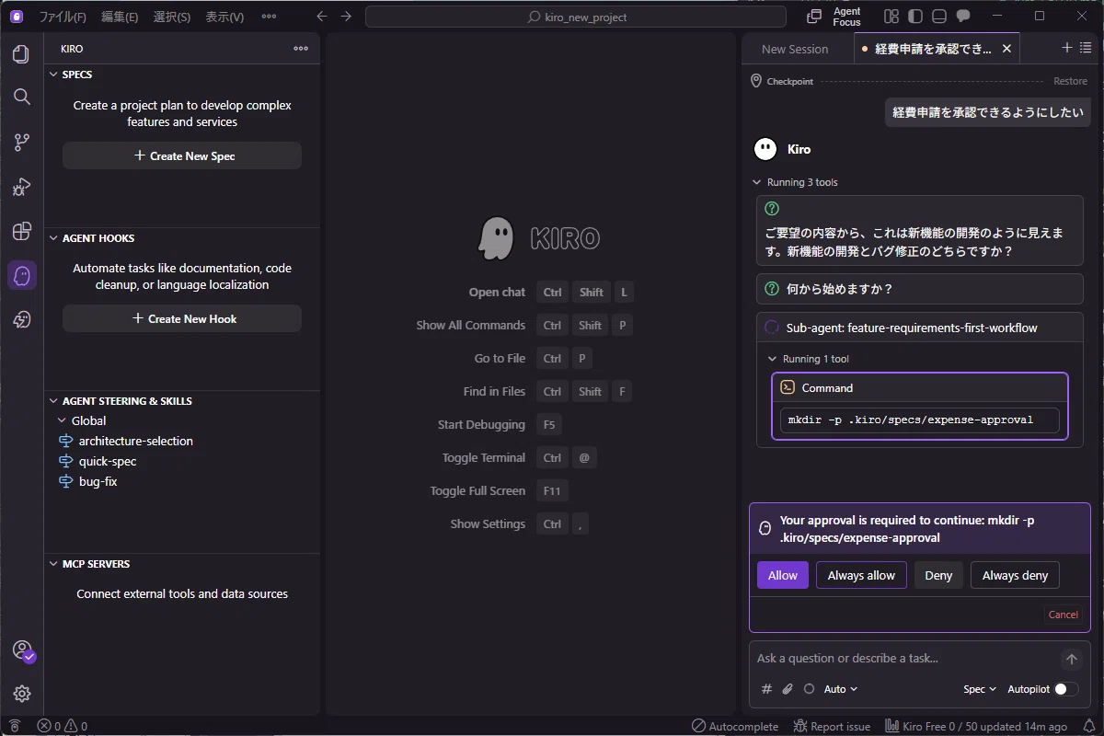Restore the checkpoint
Screen dimensions: 1104x736
tap(1070, 81)
